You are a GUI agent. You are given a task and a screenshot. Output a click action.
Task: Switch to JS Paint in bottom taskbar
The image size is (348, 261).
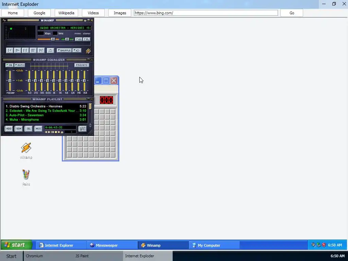click(x=98, y=256)
